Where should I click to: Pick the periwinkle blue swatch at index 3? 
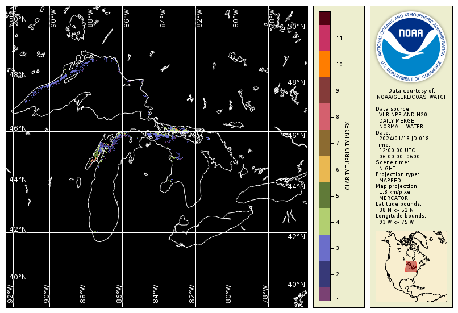324,248
